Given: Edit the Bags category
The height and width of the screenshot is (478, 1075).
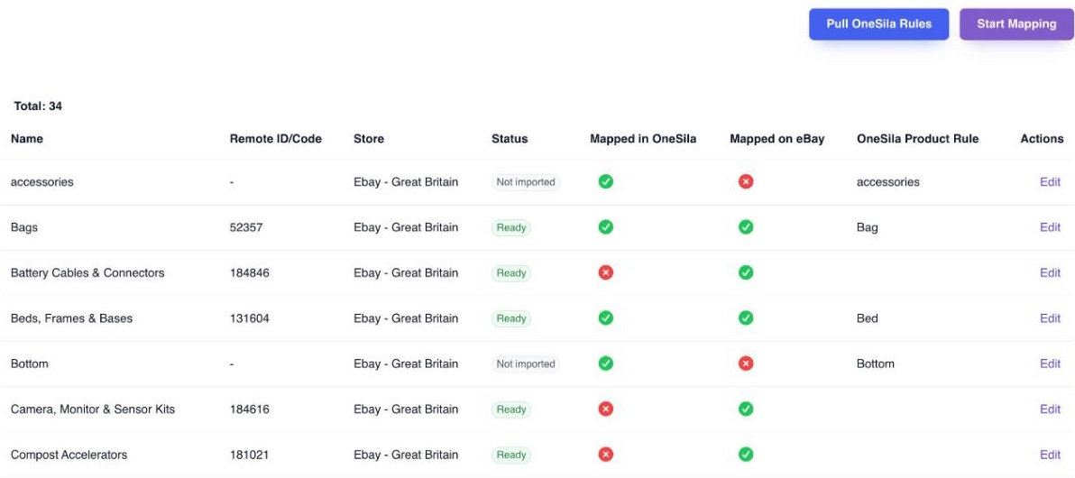Looking at the screenshot, I should (x=1050, y=227).
